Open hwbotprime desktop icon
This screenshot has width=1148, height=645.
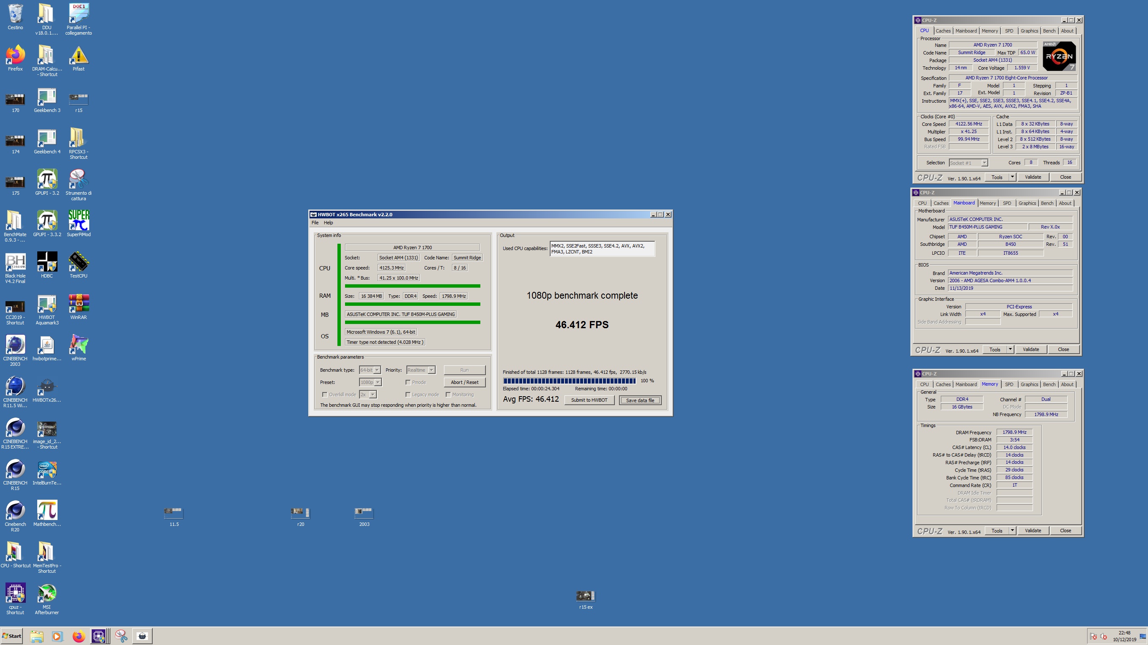pyautogui.click(x=47, y=348)
